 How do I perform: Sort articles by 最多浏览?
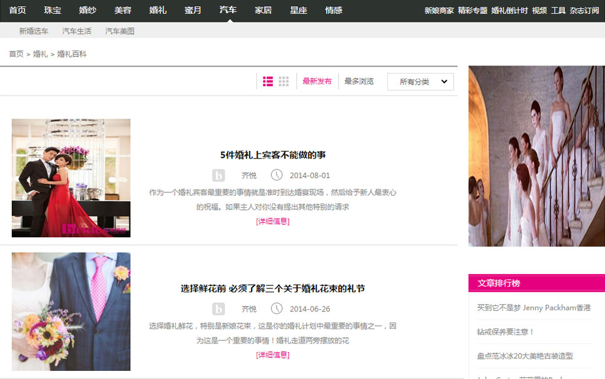pos(359,81)
